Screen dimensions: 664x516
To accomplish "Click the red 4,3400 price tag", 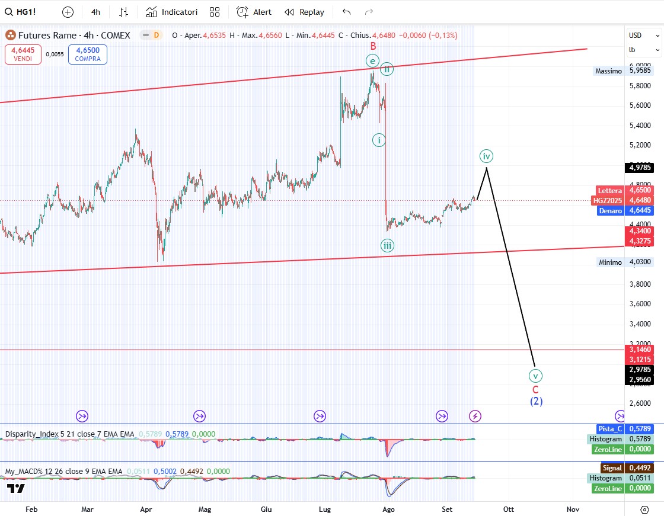I will click(640, 231).
